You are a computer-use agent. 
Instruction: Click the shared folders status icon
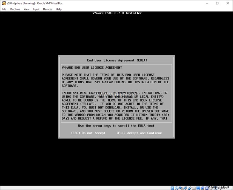click(x=194, y=188)
